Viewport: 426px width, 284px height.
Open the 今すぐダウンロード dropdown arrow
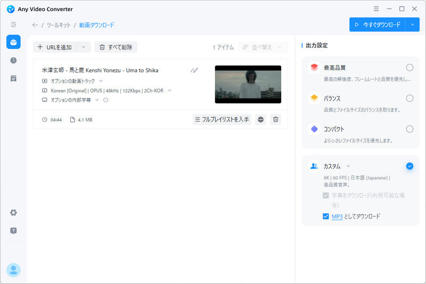[x=412, y=25]
